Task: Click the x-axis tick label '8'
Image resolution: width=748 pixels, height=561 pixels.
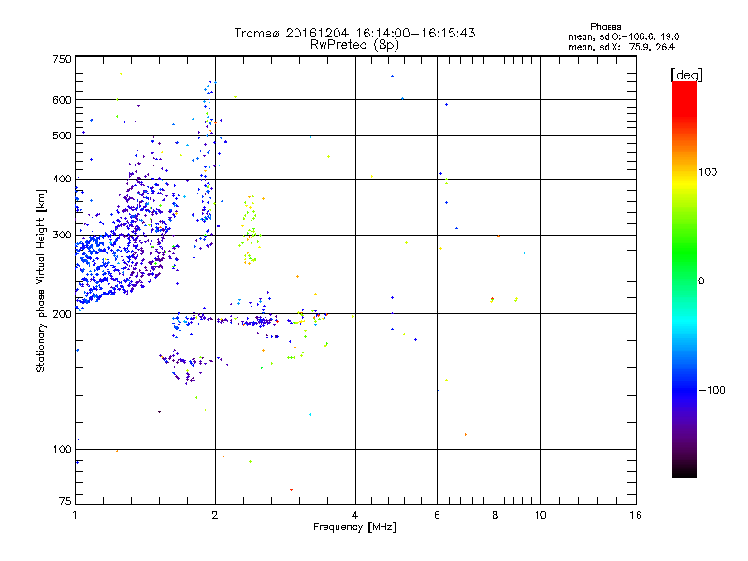Action: point(496,515)
